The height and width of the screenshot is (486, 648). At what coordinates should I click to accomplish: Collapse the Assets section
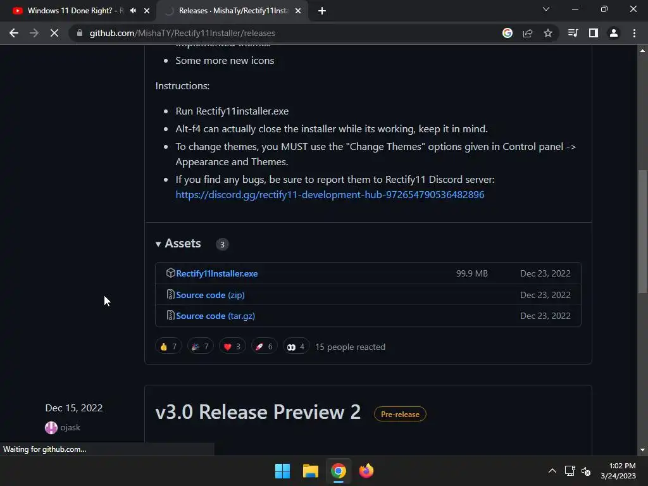178,244
